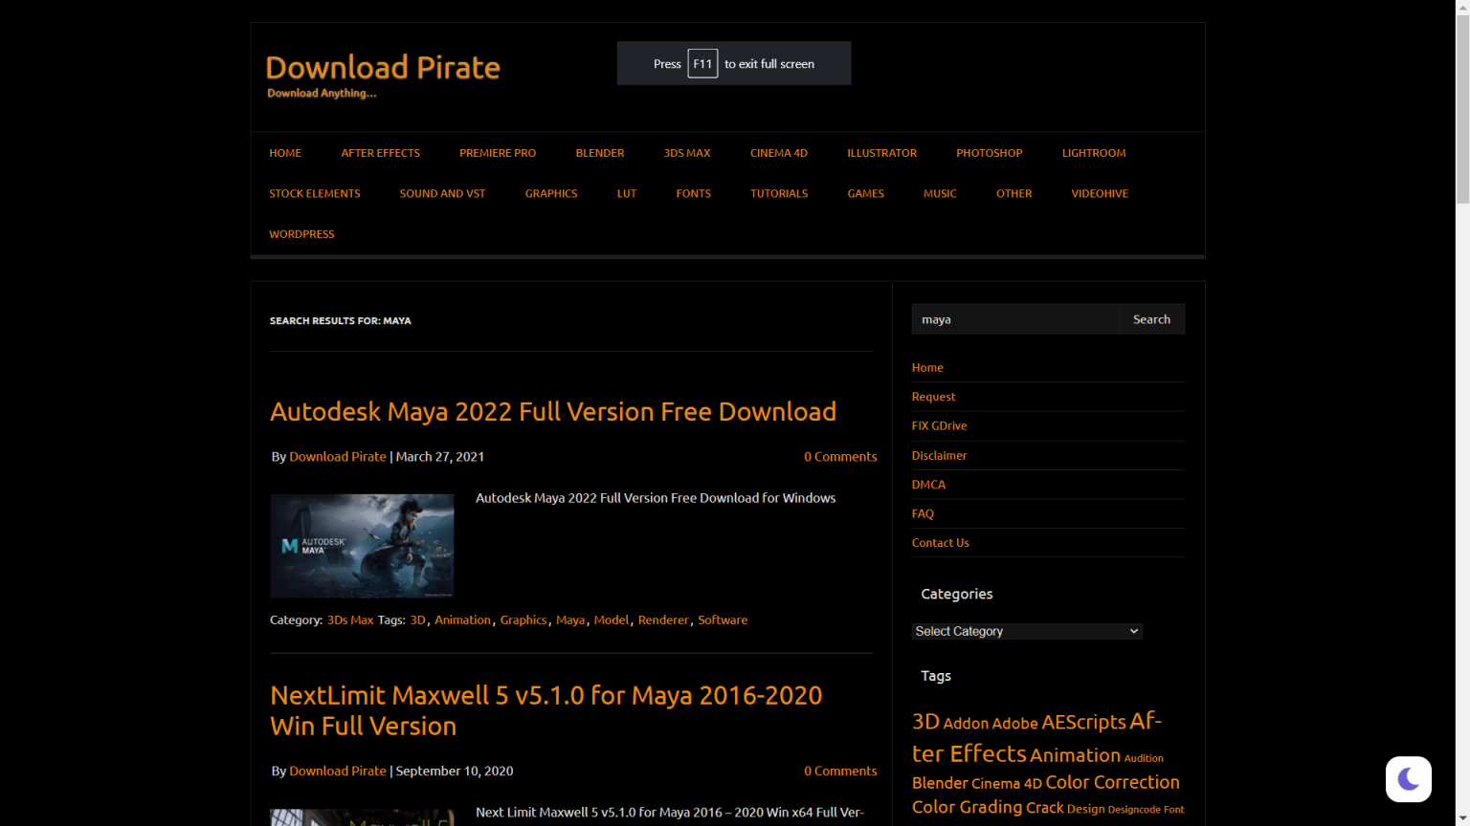Click the Crack tag in tag cloud
Image resolution: width=1470 pixels, height=826 pixels.
click(x=1045, y=808)
